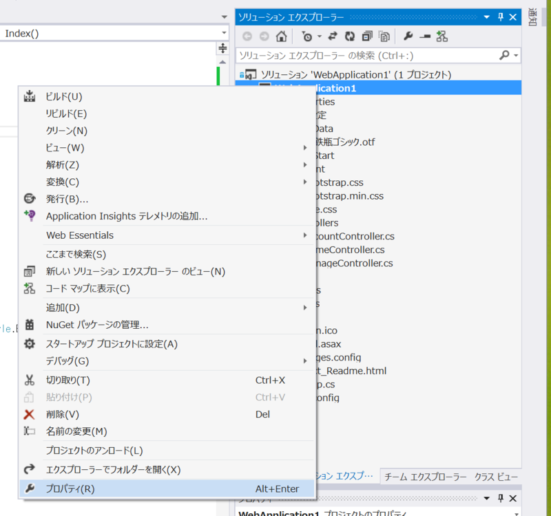Toggle auto-hide pin on Properties panel
This screenshot has height=516, width=551.
coord(501,498)
